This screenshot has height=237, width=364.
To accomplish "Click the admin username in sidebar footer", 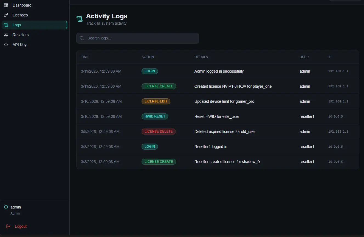I will [x=16, y=207].
